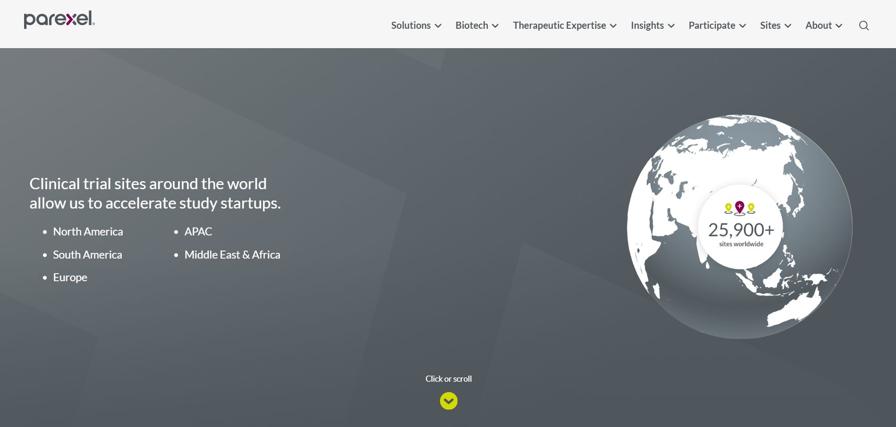Click the yellow scroll-down arrow button
This screenshot has width=896, height=427.
pos(448,401)
